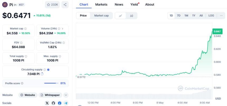Click the Market cap info icon

[x=26, y=29]
